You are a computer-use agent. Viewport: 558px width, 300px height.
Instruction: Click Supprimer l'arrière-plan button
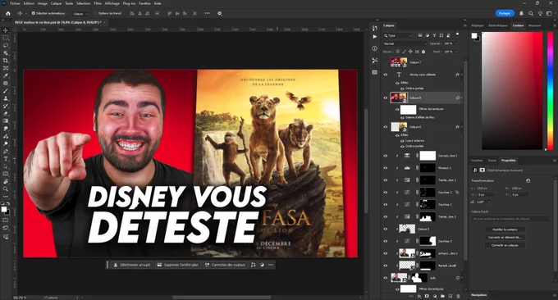[178, 265]
